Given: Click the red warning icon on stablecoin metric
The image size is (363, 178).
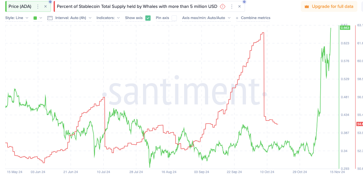Looking at the screenshot, I should click(x=223, y=7).
